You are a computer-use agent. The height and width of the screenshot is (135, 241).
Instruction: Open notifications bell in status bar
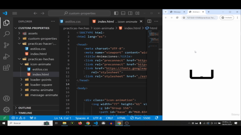pos(157,118)
